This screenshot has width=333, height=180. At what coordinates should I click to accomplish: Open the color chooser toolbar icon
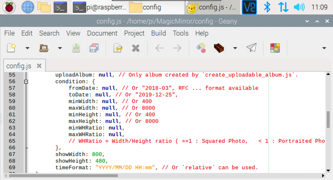pyautogui.click(x=275, y=48)
